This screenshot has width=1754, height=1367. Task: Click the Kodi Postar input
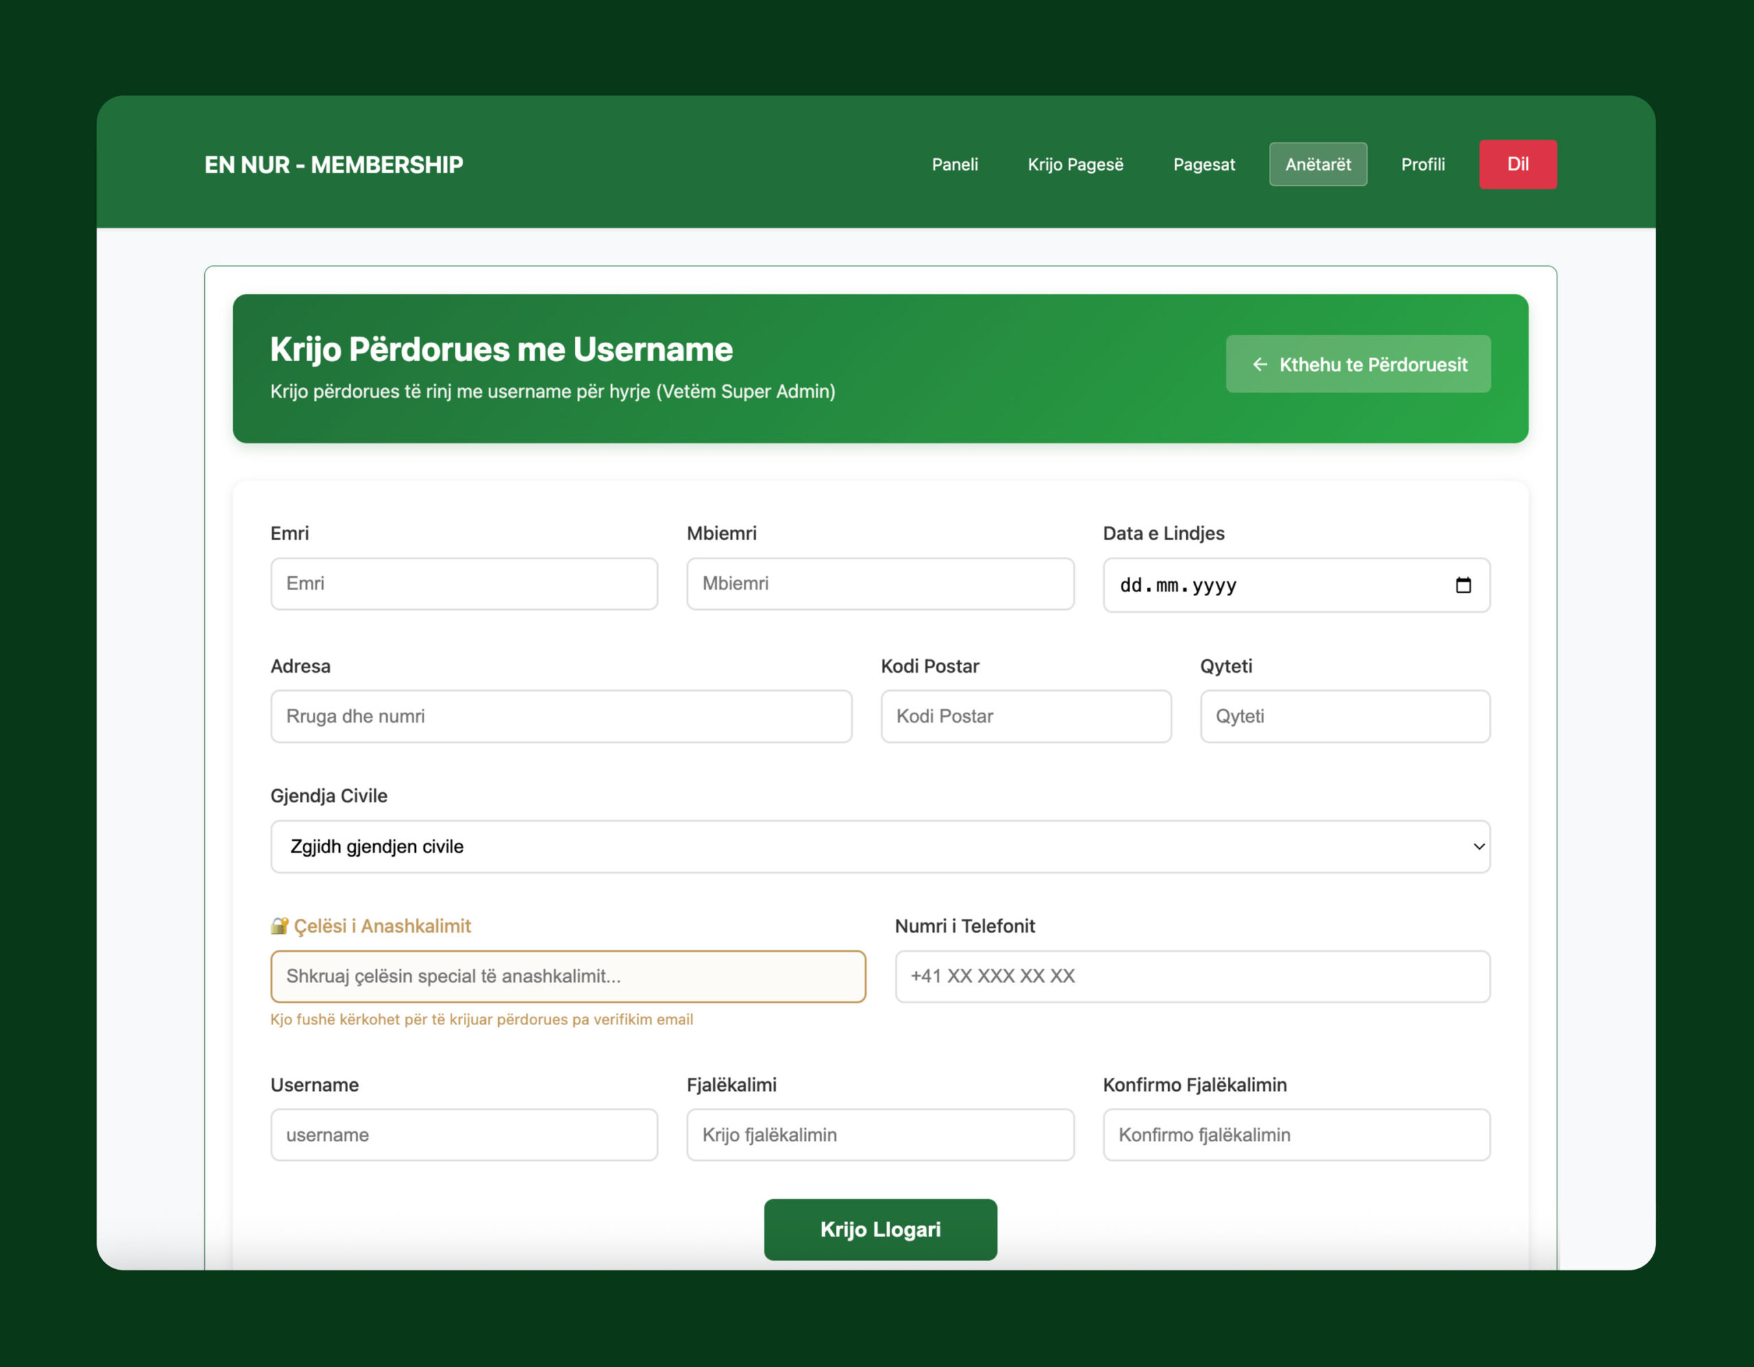click(1026, 717)
